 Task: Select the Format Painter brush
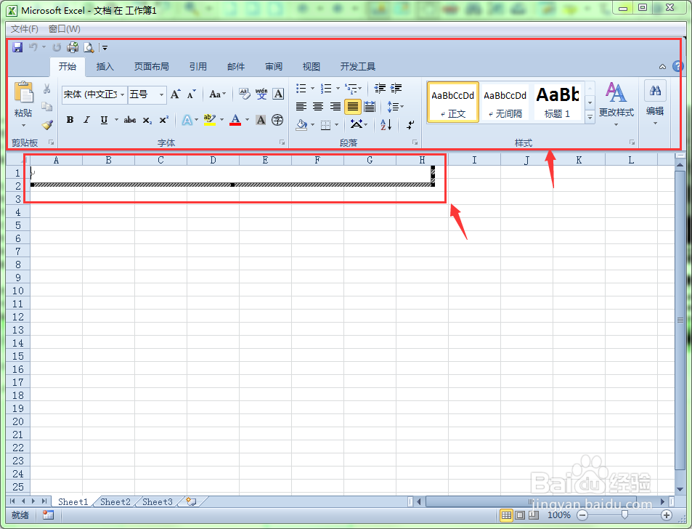(x=47, y=125)
